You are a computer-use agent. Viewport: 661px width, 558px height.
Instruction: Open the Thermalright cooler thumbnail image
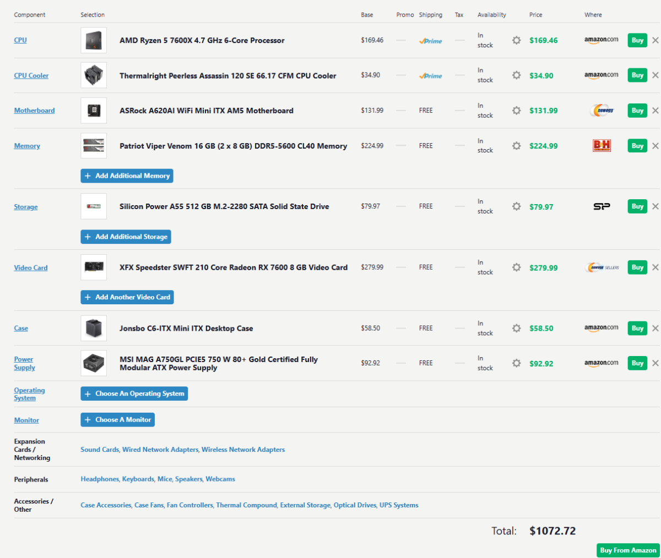tap(94, 75)
